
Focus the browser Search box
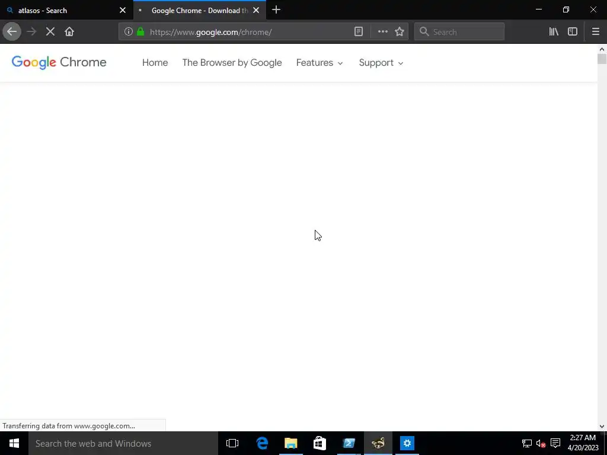[x=459, y=32]
